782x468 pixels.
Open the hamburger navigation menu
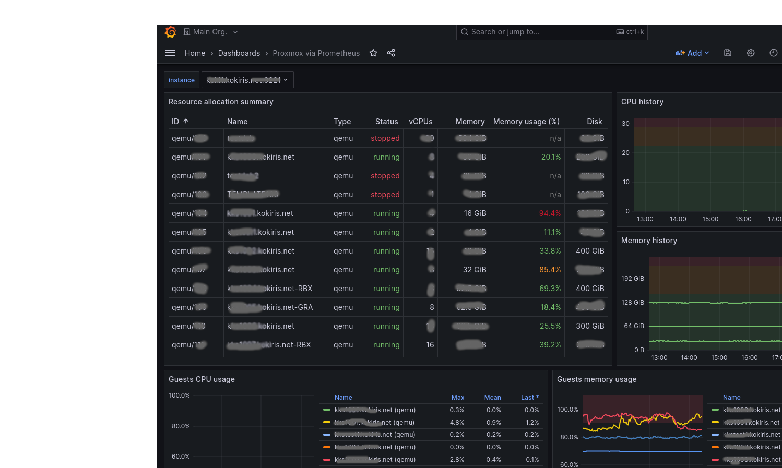[170, 53]
